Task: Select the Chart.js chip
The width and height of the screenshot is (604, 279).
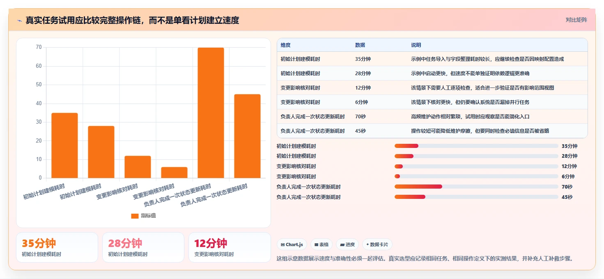Action: pos(292,244)
